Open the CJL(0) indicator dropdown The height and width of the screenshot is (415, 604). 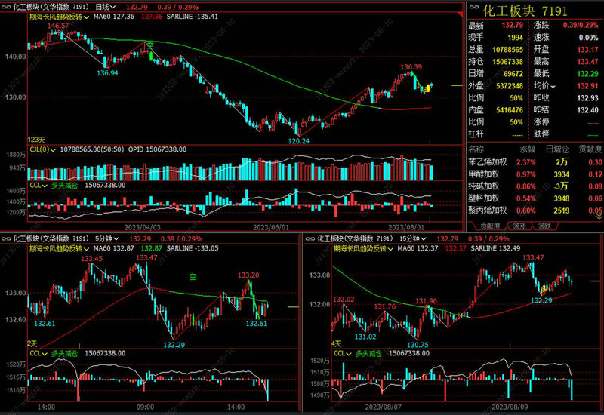pyautogui.click(x=54, y=149)
